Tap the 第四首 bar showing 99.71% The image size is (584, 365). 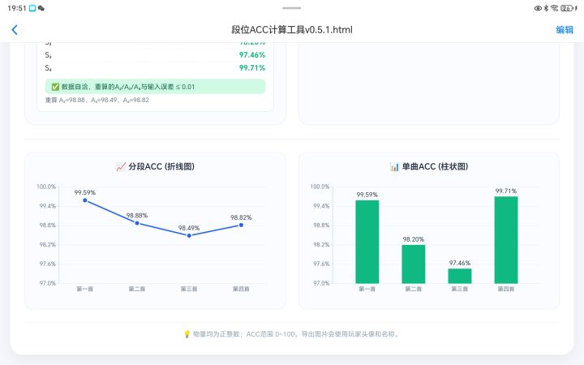pyautogui.click(x=506, y=240)
